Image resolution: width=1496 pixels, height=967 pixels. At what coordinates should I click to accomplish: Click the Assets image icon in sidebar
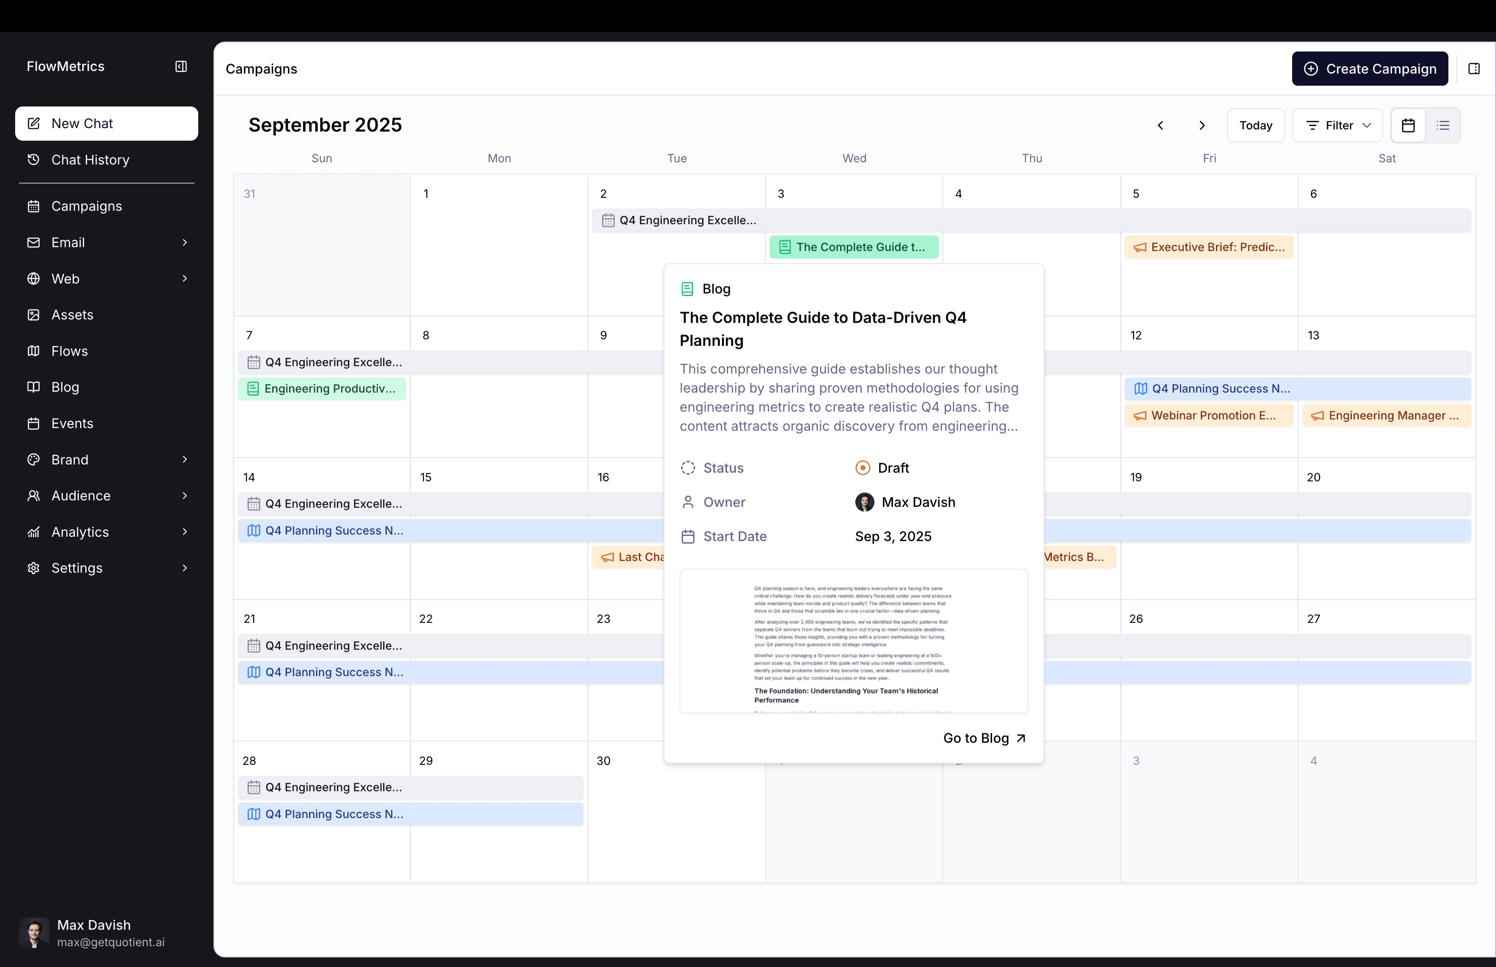(x=34, y=314)
